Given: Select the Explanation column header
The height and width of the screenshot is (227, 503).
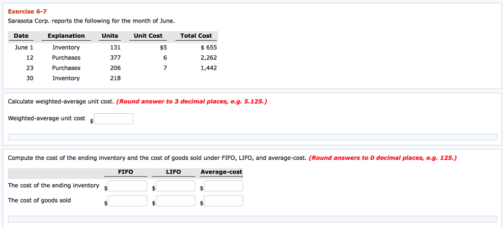Looking at the screenshot, I should point(66,36).
